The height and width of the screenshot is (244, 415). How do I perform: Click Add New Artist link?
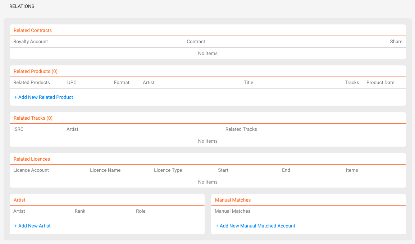32,226
